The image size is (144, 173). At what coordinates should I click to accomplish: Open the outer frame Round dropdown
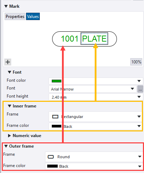pyautogui.click(x=140, y=156)
